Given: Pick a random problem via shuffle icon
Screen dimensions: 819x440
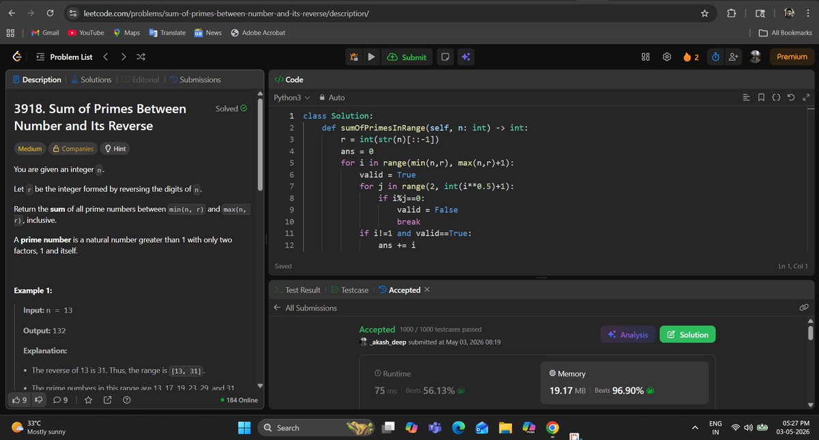Looking at the screenshot, I should [141, 57].
